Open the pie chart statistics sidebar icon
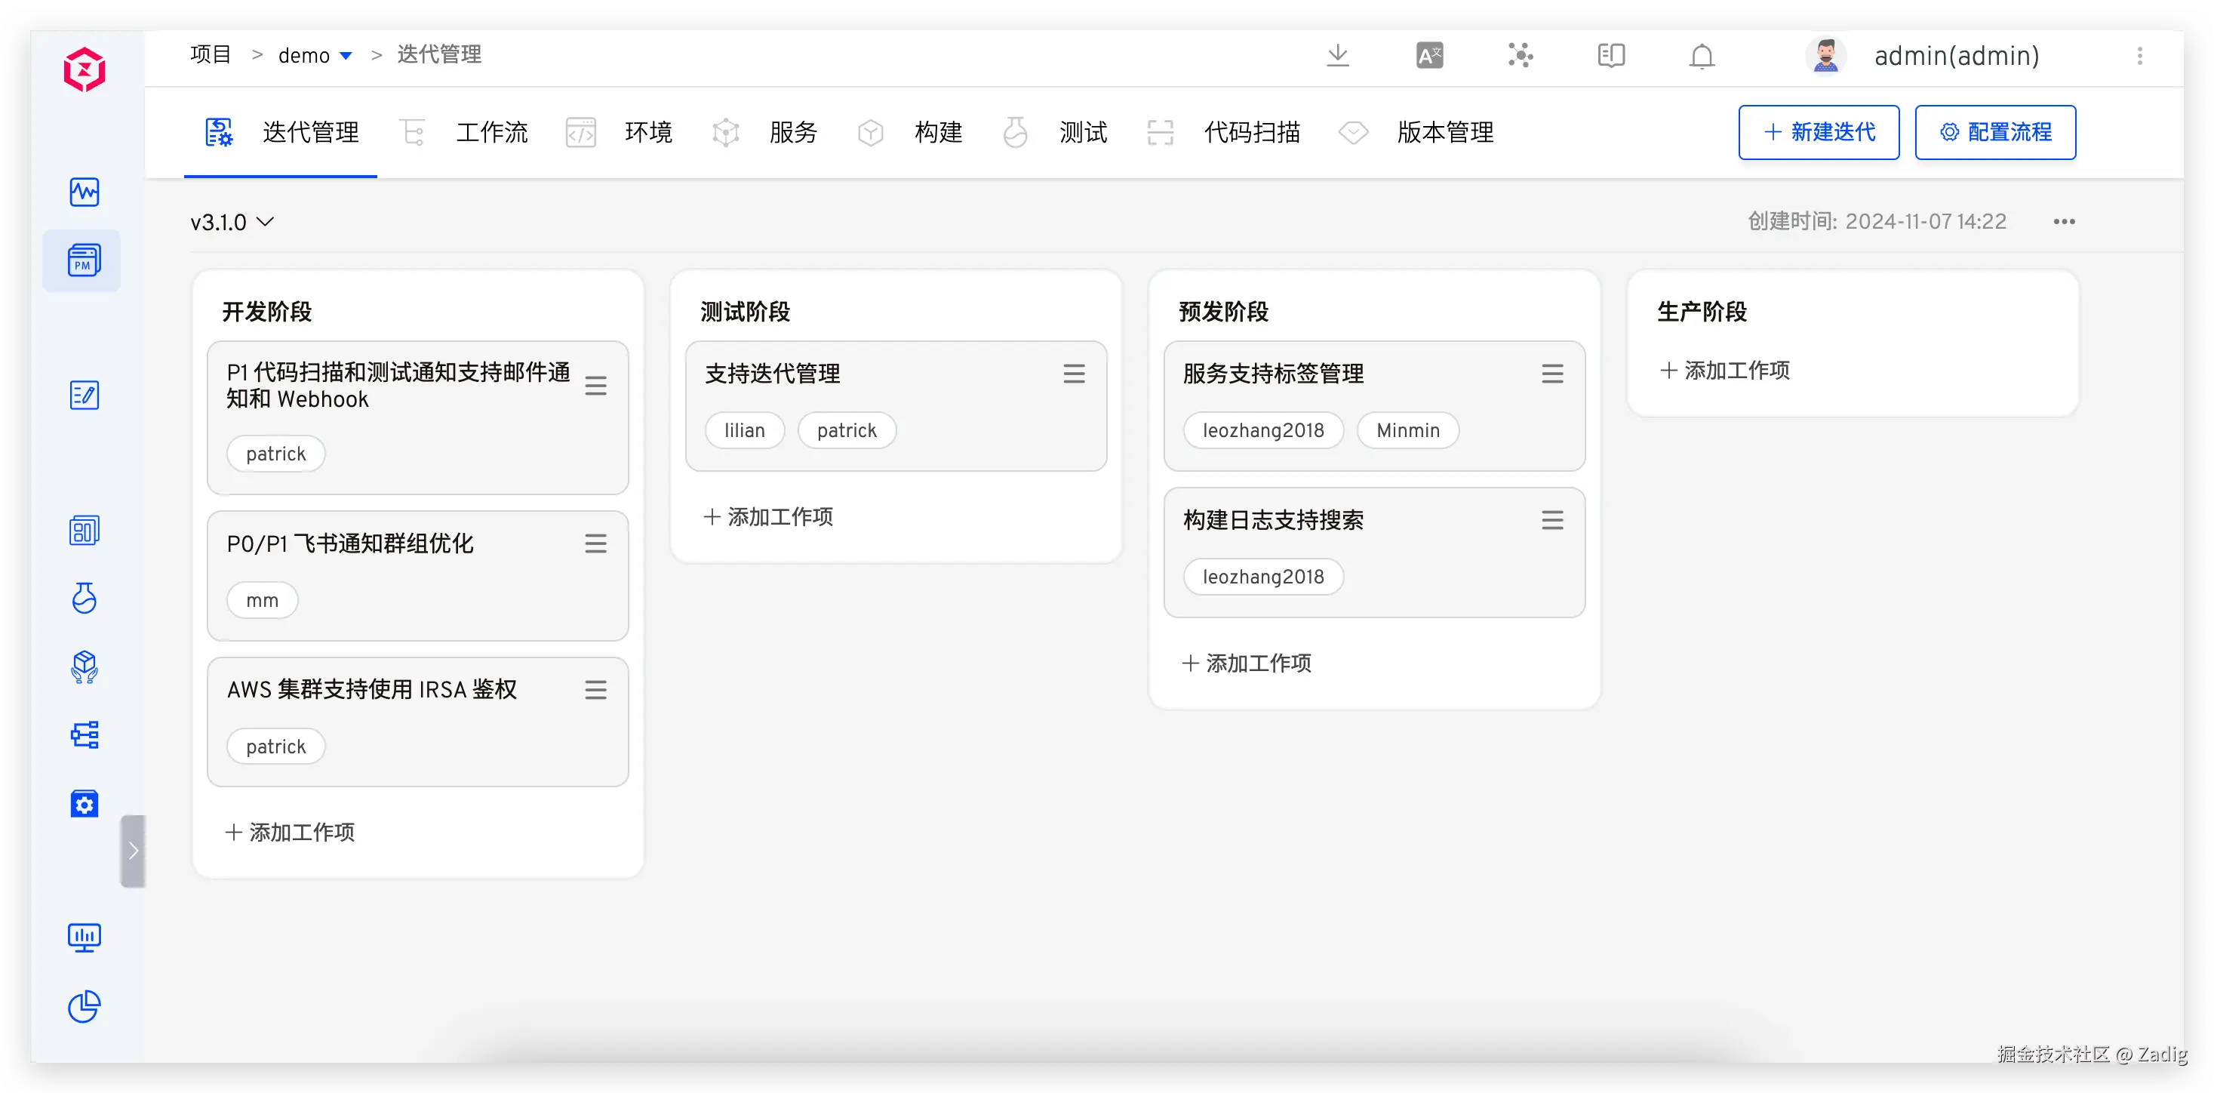 tap(85, 1006)
